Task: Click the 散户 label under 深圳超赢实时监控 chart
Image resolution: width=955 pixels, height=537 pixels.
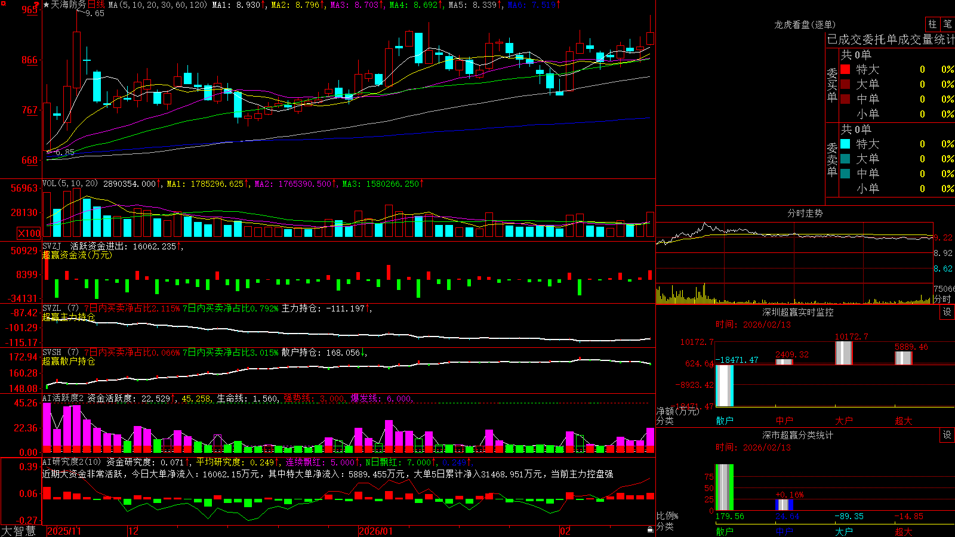Action: pyautogui.click(x=725, y=421)
